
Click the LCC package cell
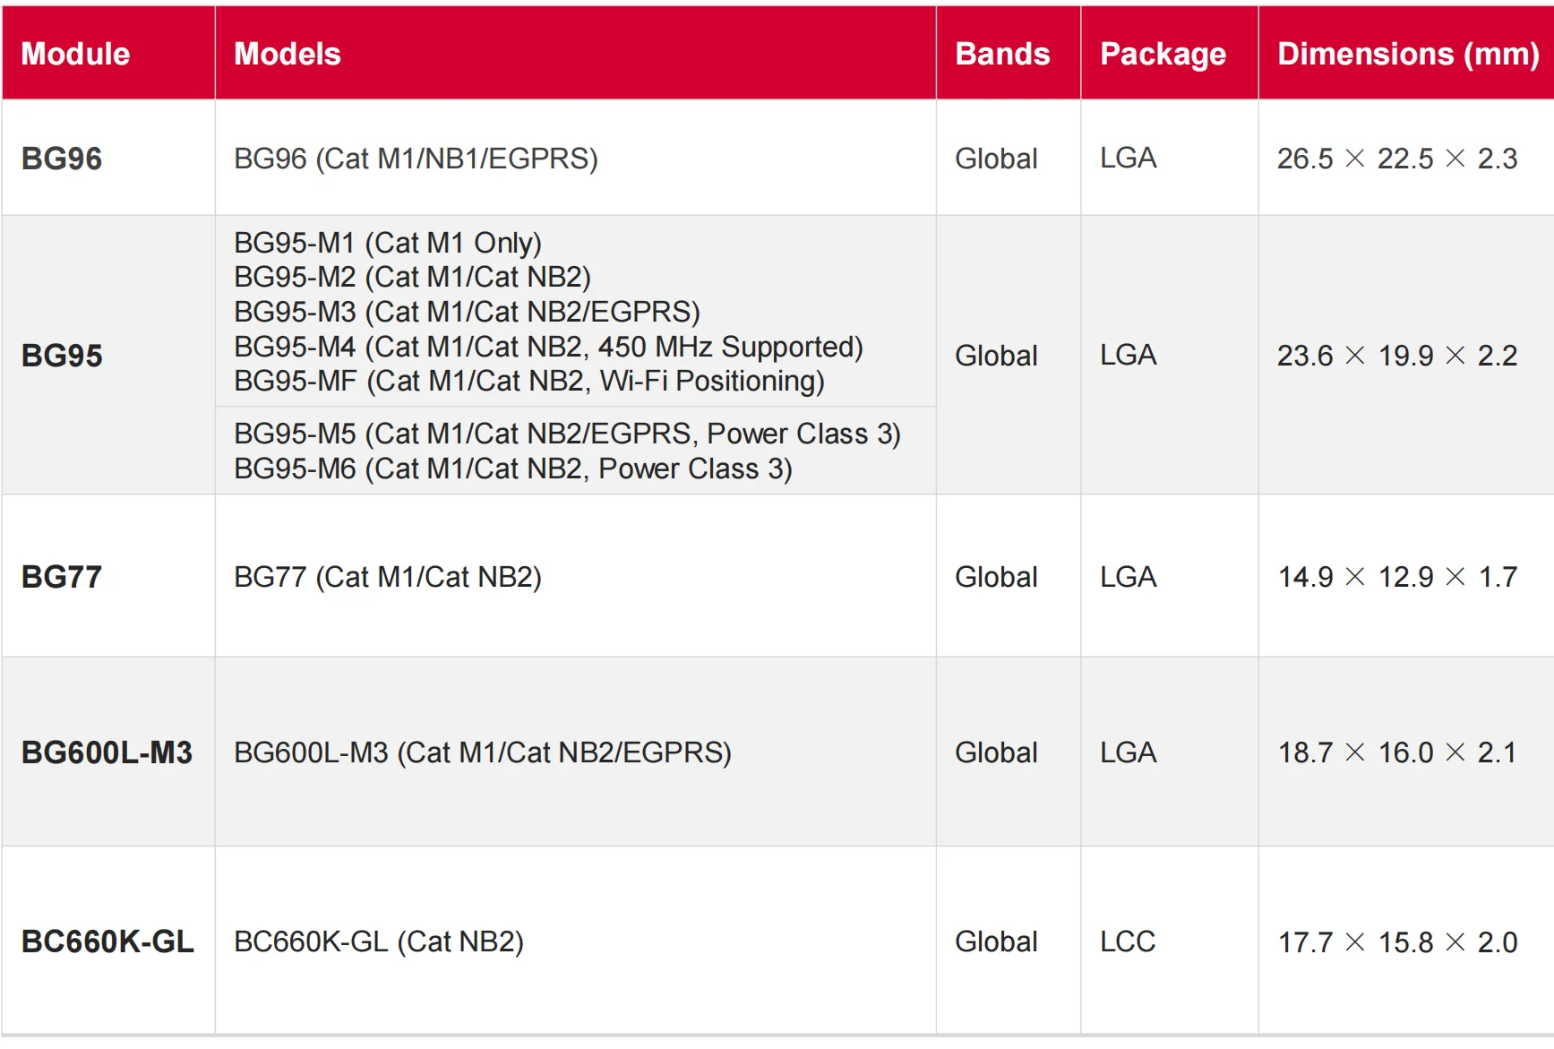click(x=1128, y=942)
